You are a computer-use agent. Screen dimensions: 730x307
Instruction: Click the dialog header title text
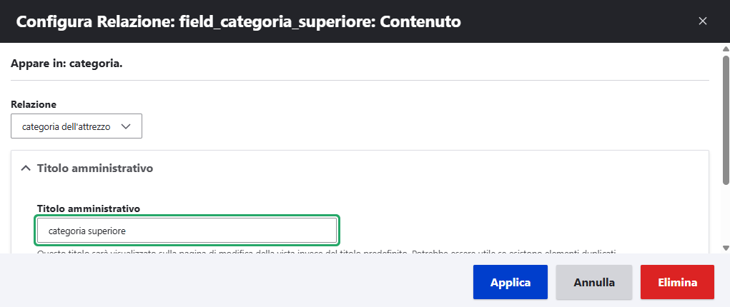coord(238,21)
